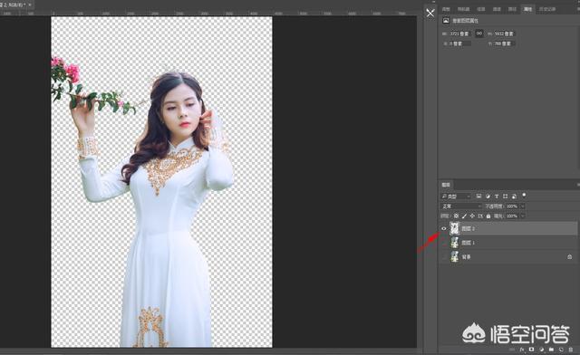
Task: Hide the top layer with the eye icon
Action: pos(444,228)
